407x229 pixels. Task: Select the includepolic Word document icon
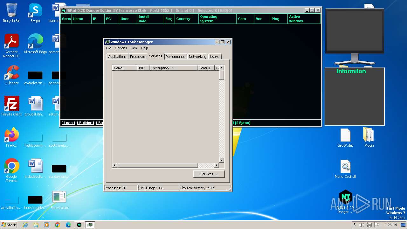tap(35, 169)
